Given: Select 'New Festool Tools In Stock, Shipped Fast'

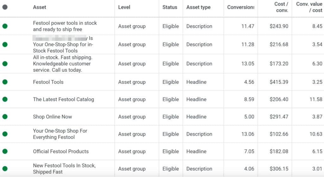Looking at the screenshot, I should pos(64,168).
